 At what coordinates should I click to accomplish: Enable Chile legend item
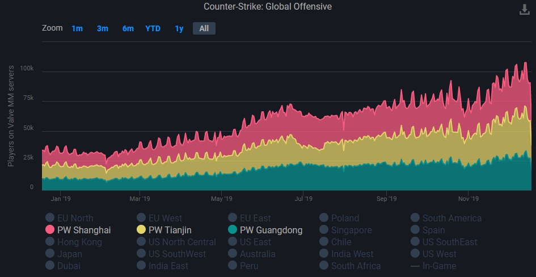point(335,242)
